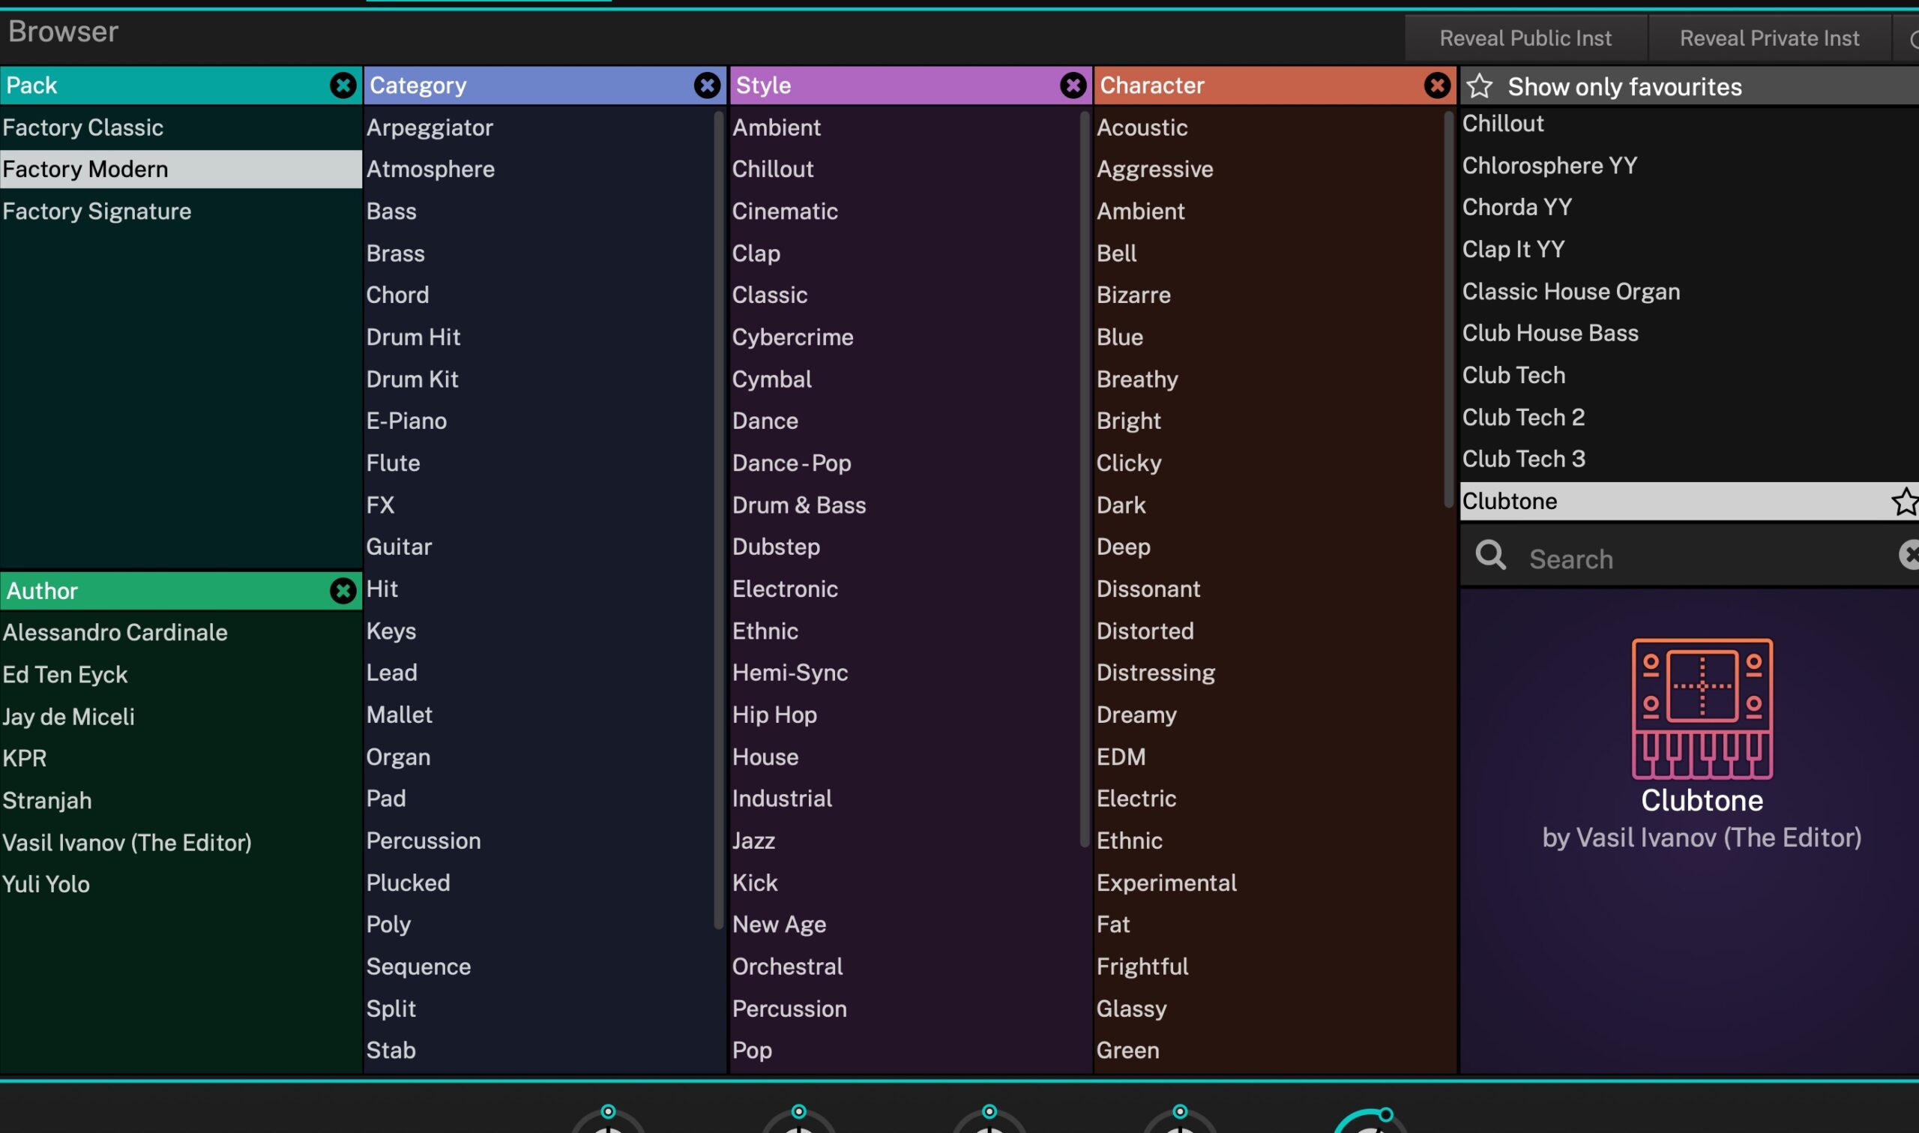Choose Drum & Bass style filter
Screen dimensions: 1919x1133
pos(799,505)
